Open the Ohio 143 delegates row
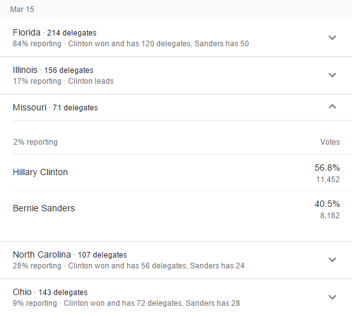The height and width of the screenshot is (316, 352). click(176, 298)
